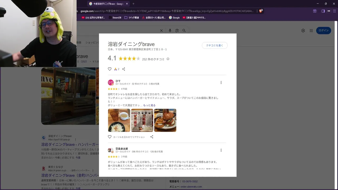Open Google Lens image search icon
This screenshot has height=190, width=338.
177,31
